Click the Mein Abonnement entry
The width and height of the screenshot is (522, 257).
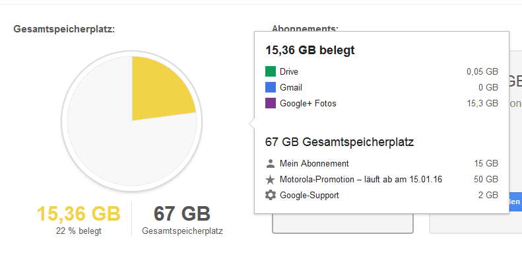pyautogui.click(x=314, y=164)
